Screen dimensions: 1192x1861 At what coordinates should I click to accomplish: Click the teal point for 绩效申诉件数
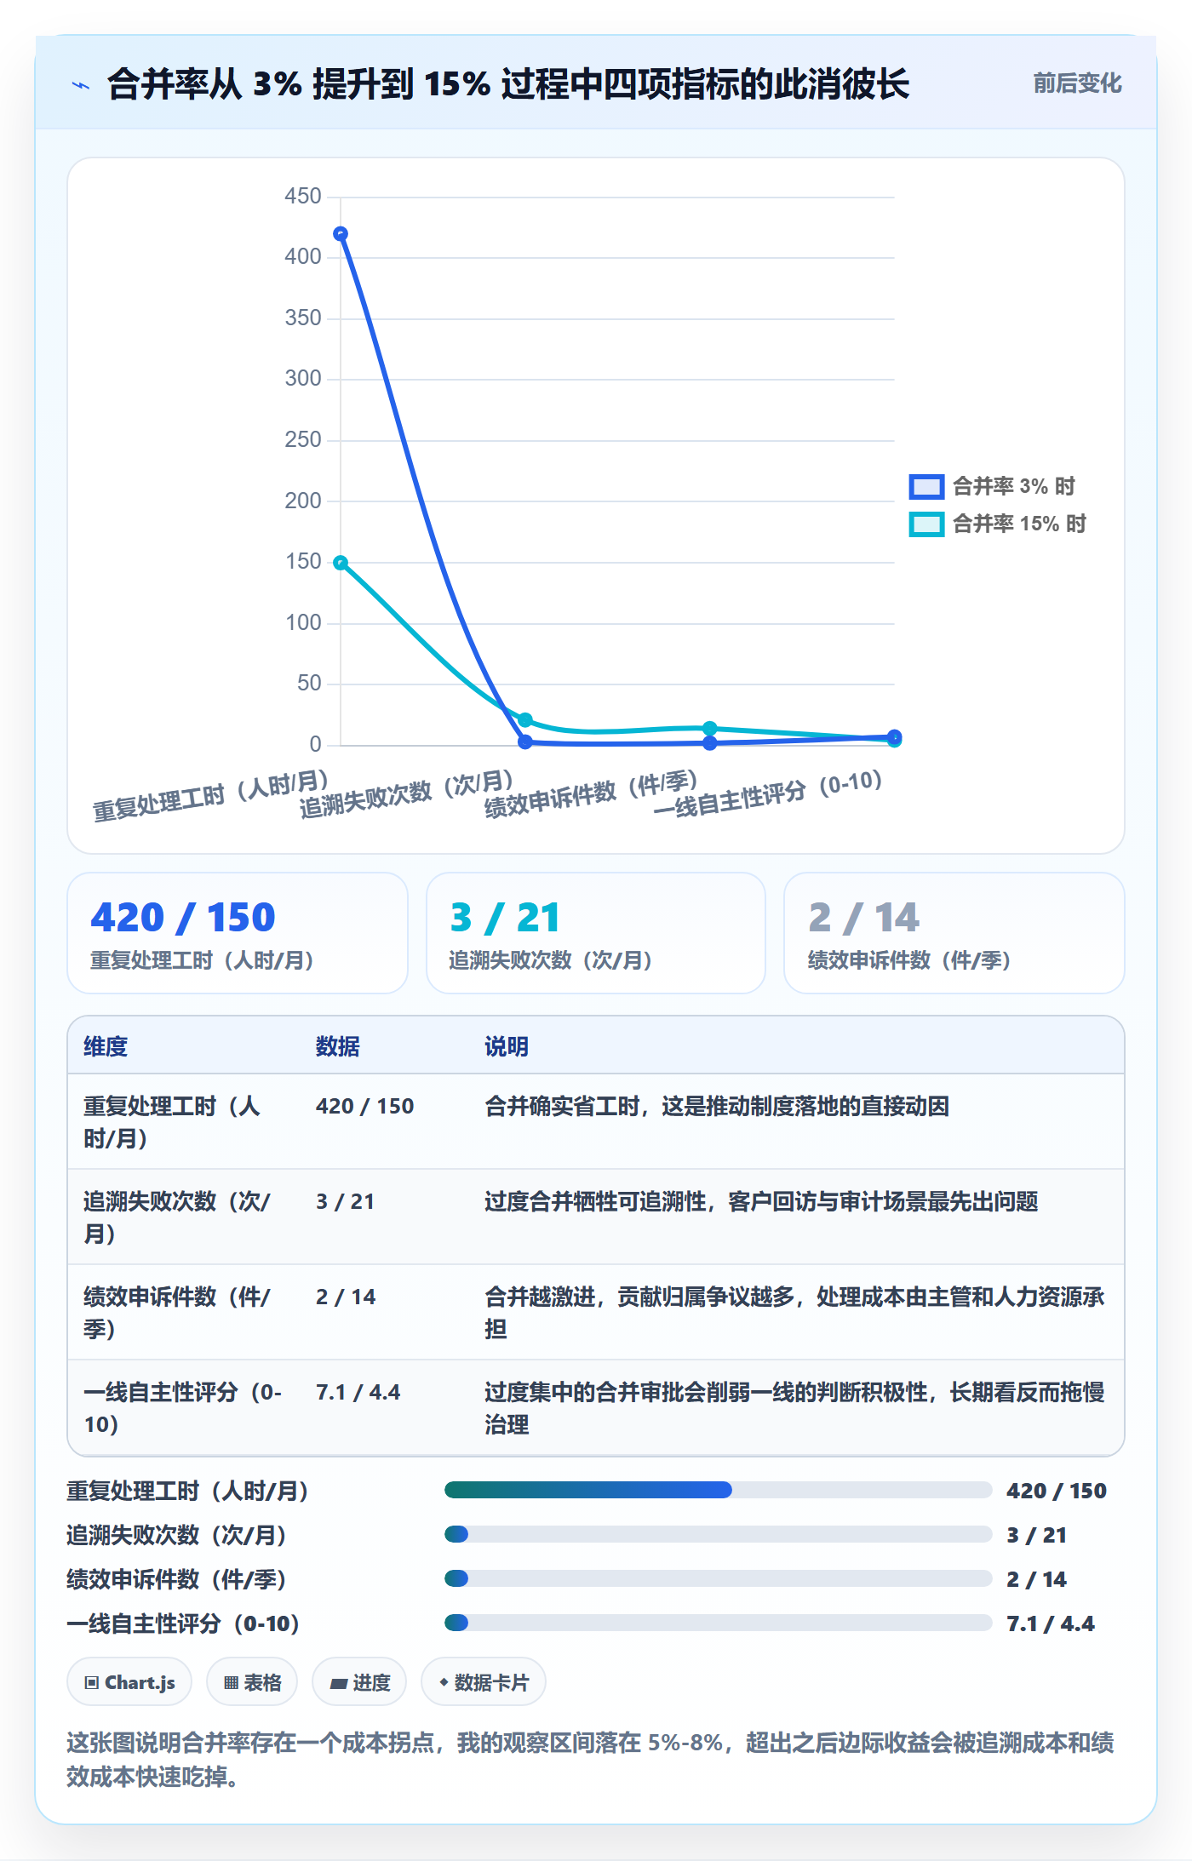710,729
